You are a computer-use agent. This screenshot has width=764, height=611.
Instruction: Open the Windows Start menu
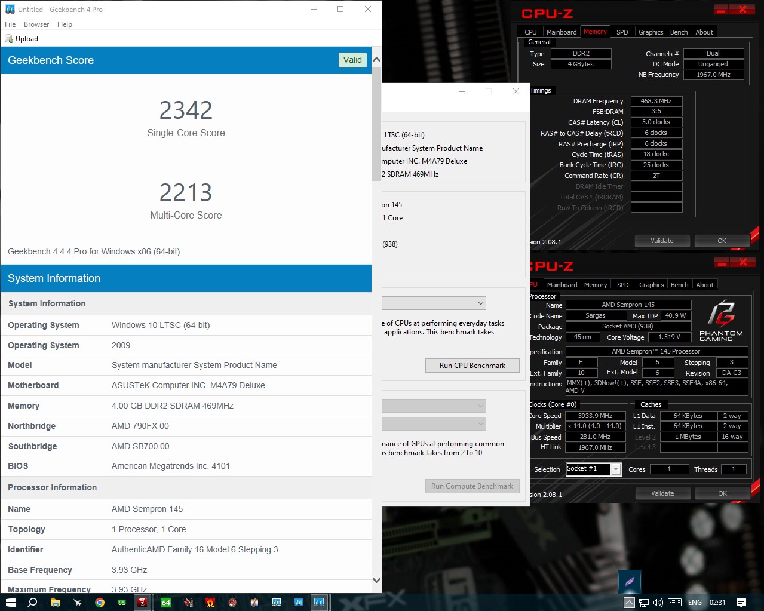11,602
